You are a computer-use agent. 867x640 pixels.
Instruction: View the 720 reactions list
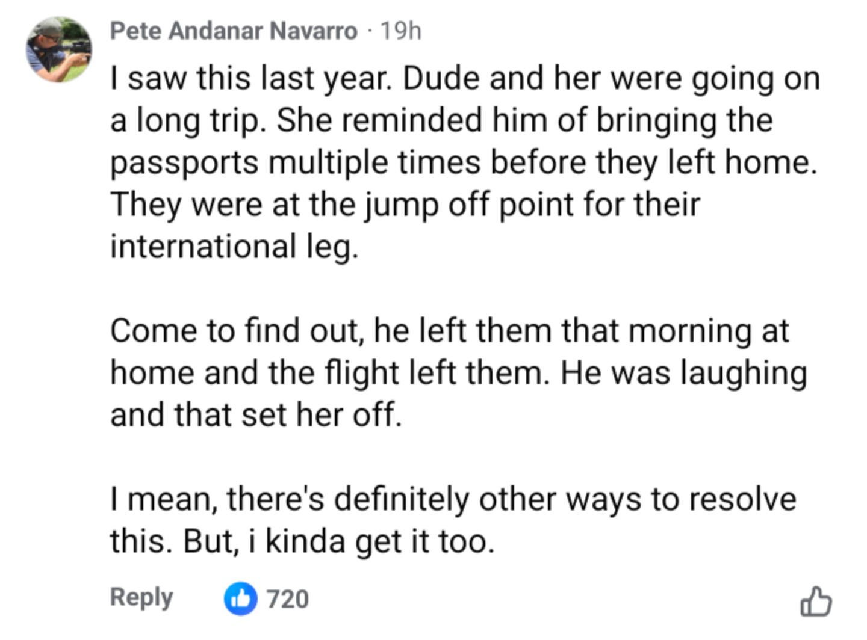[287, 599]
